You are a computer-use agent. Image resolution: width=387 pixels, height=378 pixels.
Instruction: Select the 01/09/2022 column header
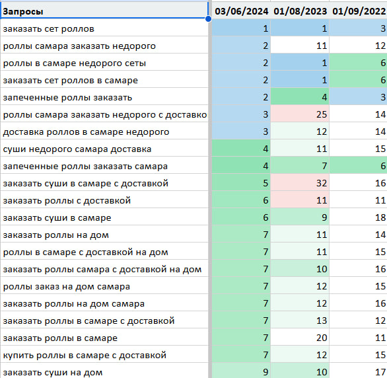pos(359,11)
